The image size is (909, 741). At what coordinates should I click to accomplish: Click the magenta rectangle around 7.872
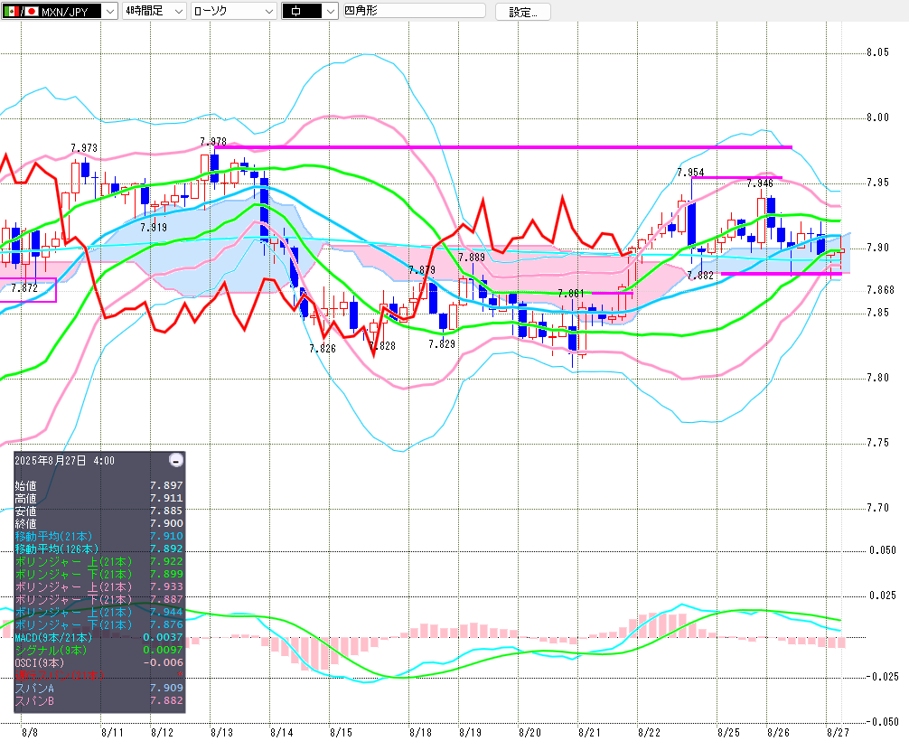pyautogui.click(x=28, y=290)
